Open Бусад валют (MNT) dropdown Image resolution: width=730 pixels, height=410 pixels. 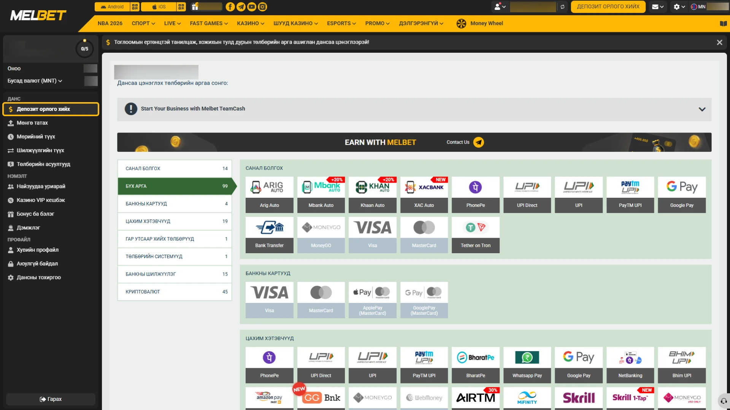pyautogui.click(x=35, y=81)
